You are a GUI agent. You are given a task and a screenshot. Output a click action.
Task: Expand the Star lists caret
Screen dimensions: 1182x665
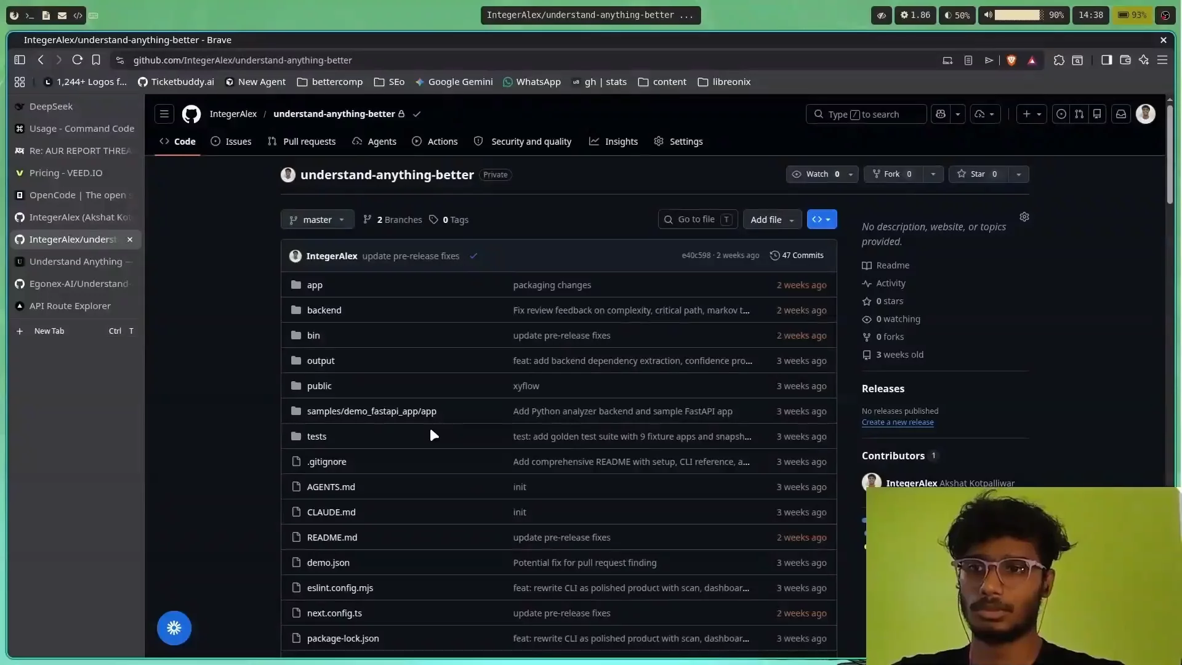click(1019, 174)
